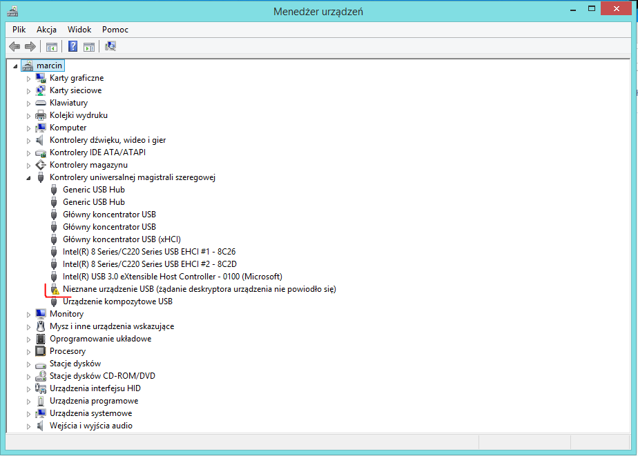The image size is (638, 456).
Task: Show or hide console tree toolbar icon
Action: pyautogui.click(x=51, y=47)
